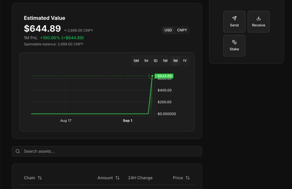Screen dimensions: 292x189
Task: Click the 24H Change column header
Action: pyautogui.click(x=140, y=178)
